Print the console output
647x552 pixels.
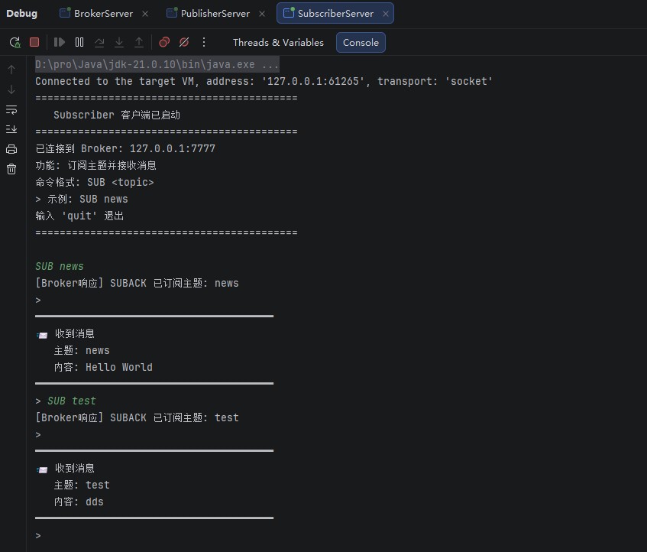pyautogui.click(x=11, y=149)
